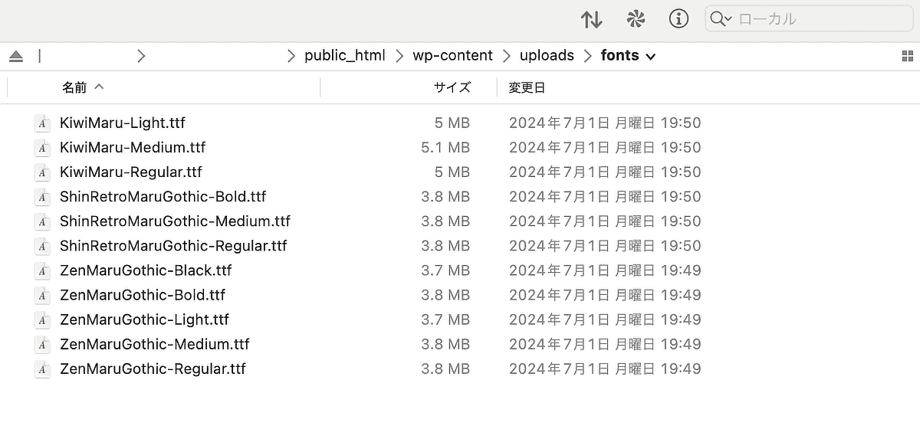The image size is (920, 439).
Task: Open the info circle icon
Action: (678, 19)
